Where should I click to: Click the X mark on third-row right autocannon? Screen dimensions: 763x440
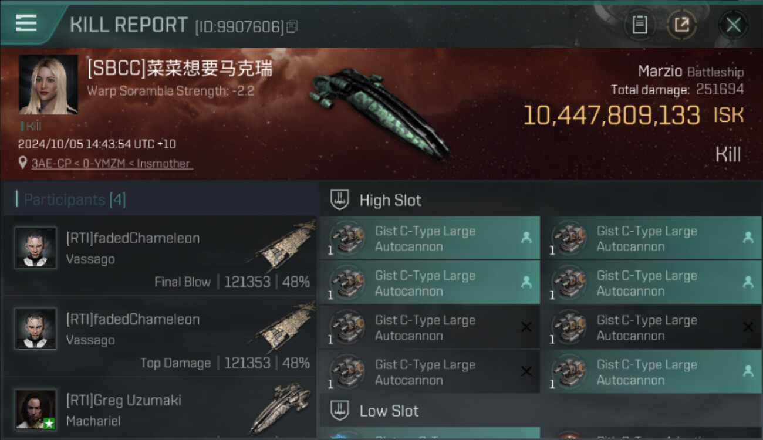point(748,327)
